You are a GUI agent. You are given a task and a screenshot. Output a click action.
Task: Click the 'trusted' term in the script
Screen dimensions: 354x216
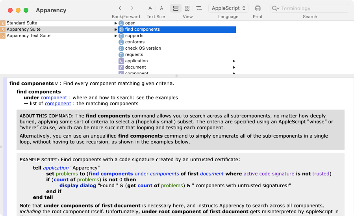tap(321, 174)
